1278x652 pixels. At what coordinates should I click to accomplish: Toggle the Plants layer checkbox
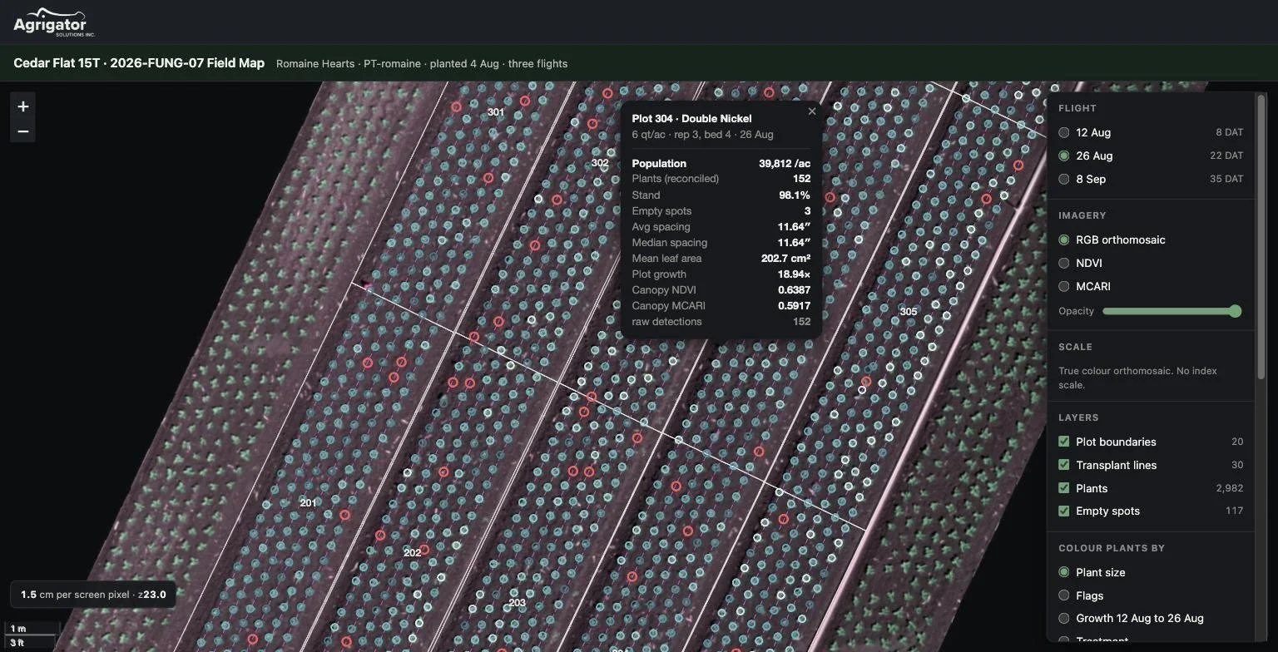tap(1063, 488)
